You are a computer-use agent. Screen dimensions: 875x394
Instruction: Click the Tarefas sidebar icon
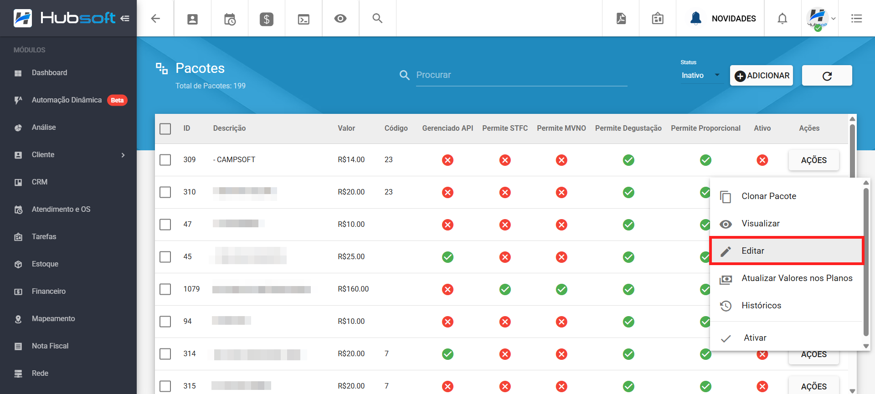click(18, 237)
